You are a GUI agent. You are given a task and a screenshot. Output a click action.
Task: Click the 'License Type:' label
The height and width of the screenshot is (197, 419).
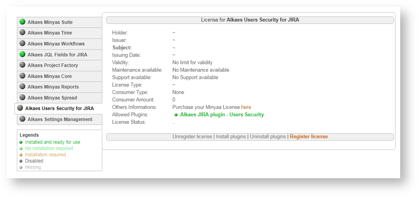(x=127, y=85)
